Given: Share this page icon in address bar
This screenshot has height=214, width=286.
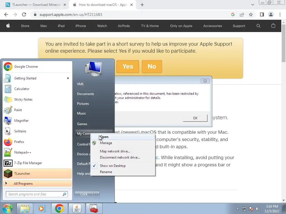Looking at the screenshot, I should pyautogui.click(x=242, y=14).
